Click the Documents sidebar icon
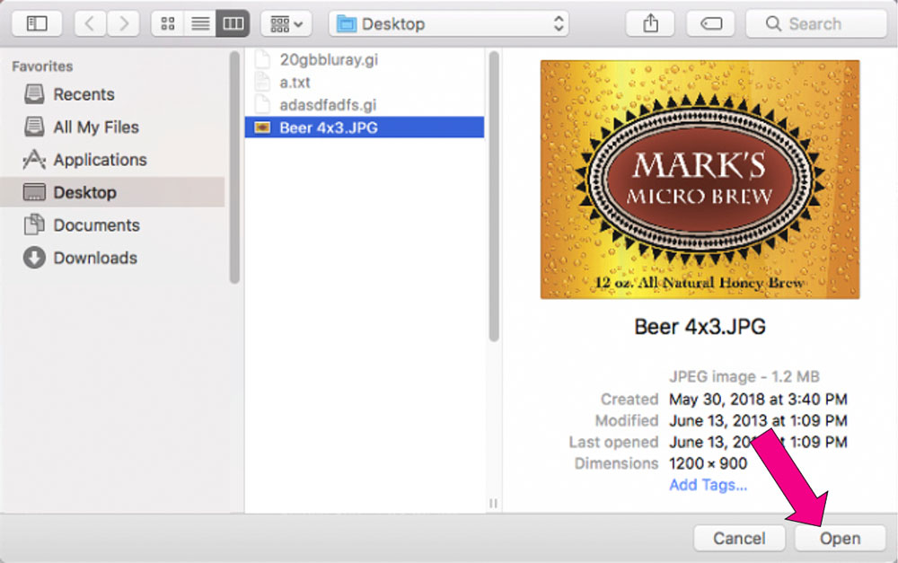 coord(34,225)
